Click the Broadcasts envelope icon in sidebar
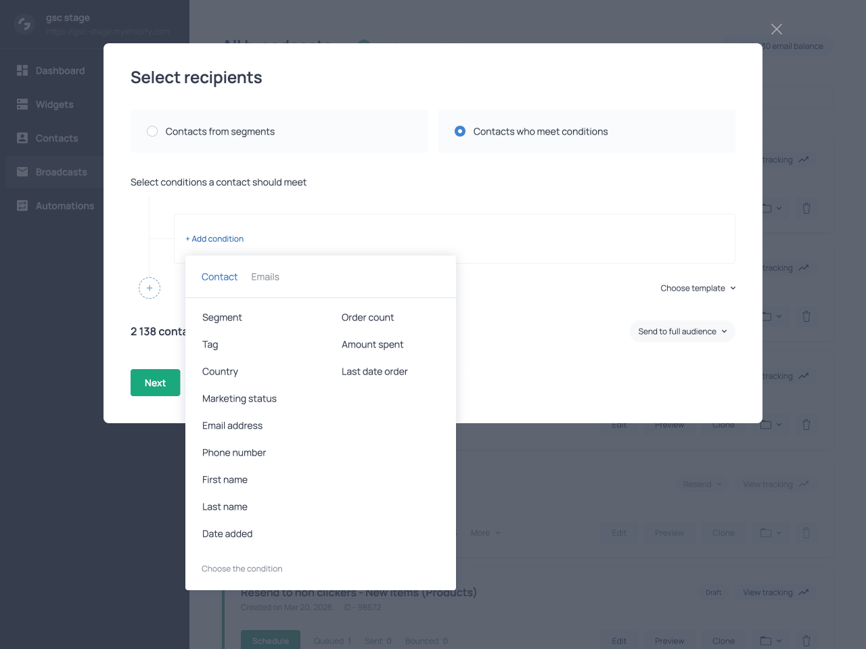866x649 pixels. (22, 172)
